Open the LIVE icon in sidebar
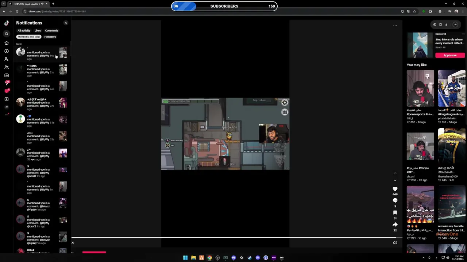Screen dimensions: 467x262 tap(7, 75)
